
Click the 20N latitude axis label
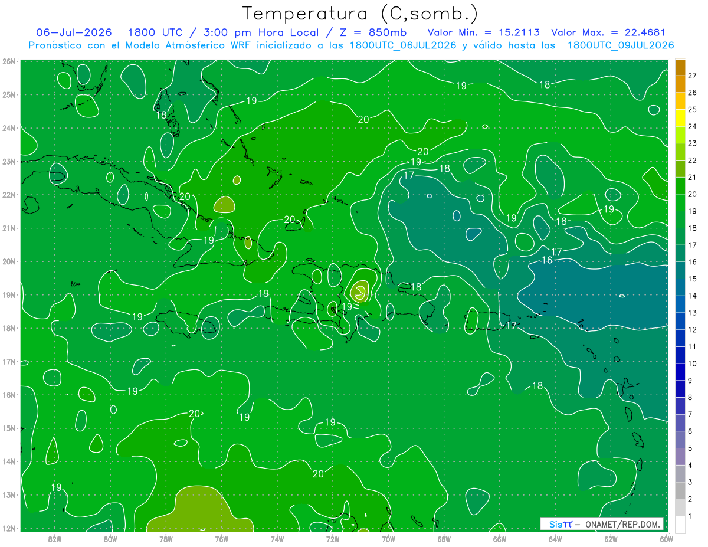click(8, 261)
